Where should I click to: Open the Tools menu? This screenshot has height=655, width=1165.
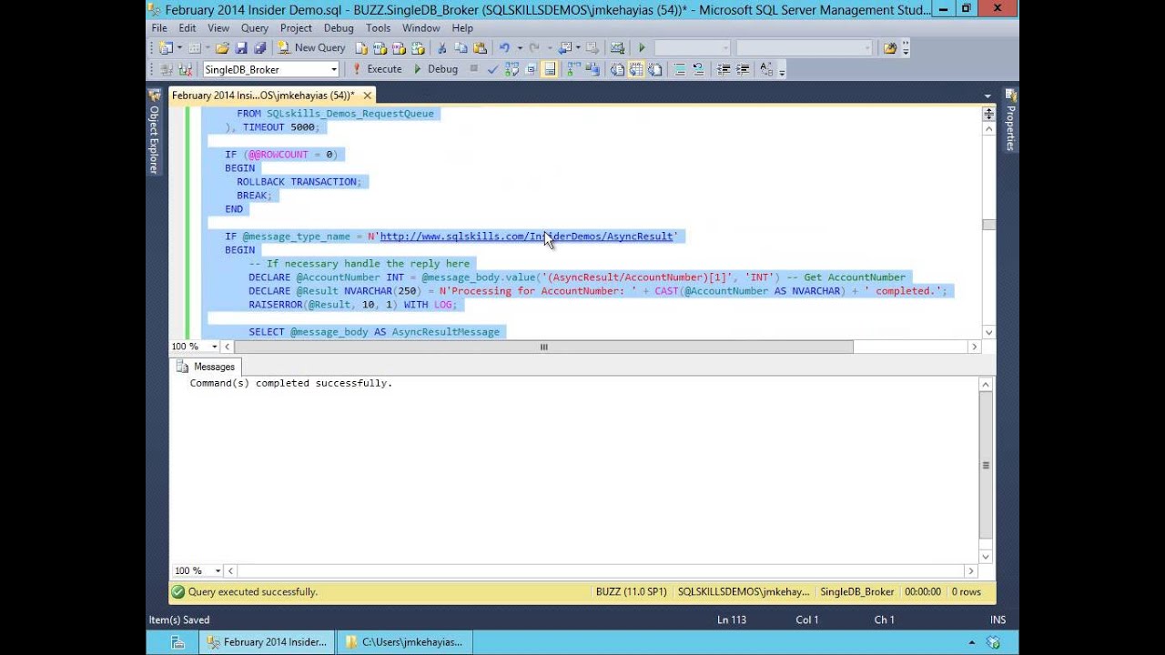pos(378,28)
